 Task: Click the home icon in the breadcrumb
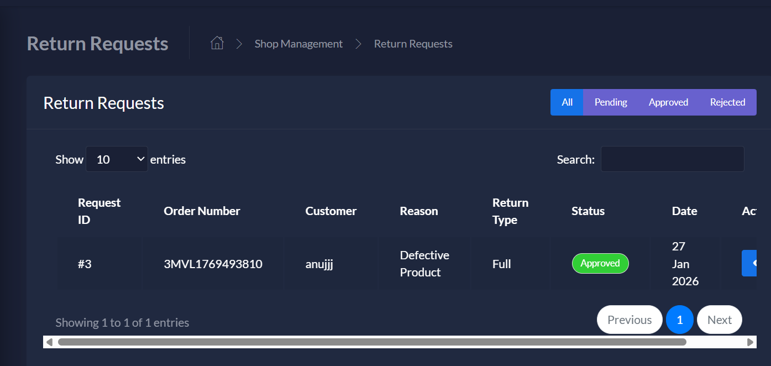pyautogui.click(x=217, y=43)
